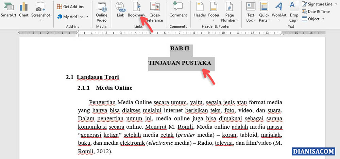Screen dimensions: 340x159
Task: Click the phrase generasi ketiga
Action: (x=100, y=135)
